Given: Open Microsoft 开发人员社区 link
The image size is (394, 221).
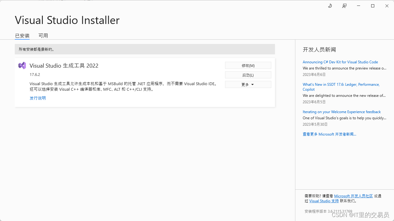Looking at the screenshot, I should pyautogui.click(x=354, y=196).
